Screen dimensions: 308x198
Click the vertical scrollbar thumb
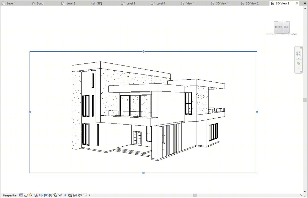tap(305, 100)
